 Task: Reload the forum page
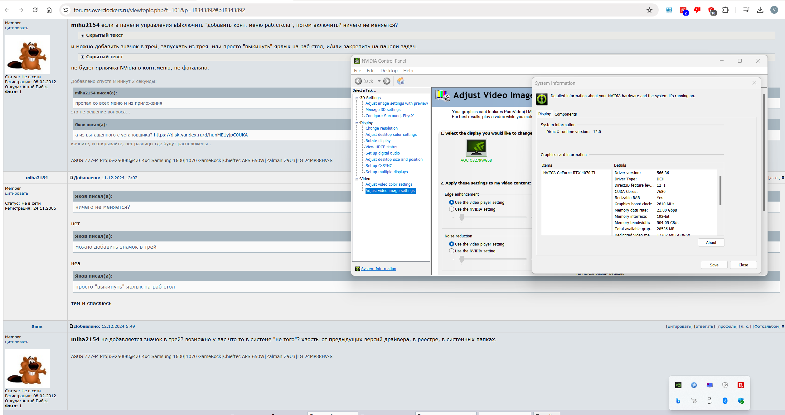(x=35, y=10)
